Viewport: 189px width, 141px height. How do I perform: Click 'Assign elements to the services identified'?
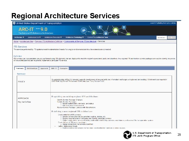coord(78,124)
